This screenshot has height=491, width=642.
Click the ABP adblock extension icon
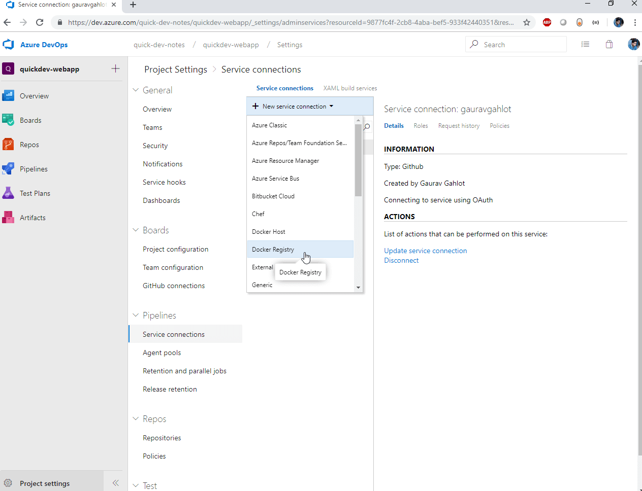coord(547,22)
